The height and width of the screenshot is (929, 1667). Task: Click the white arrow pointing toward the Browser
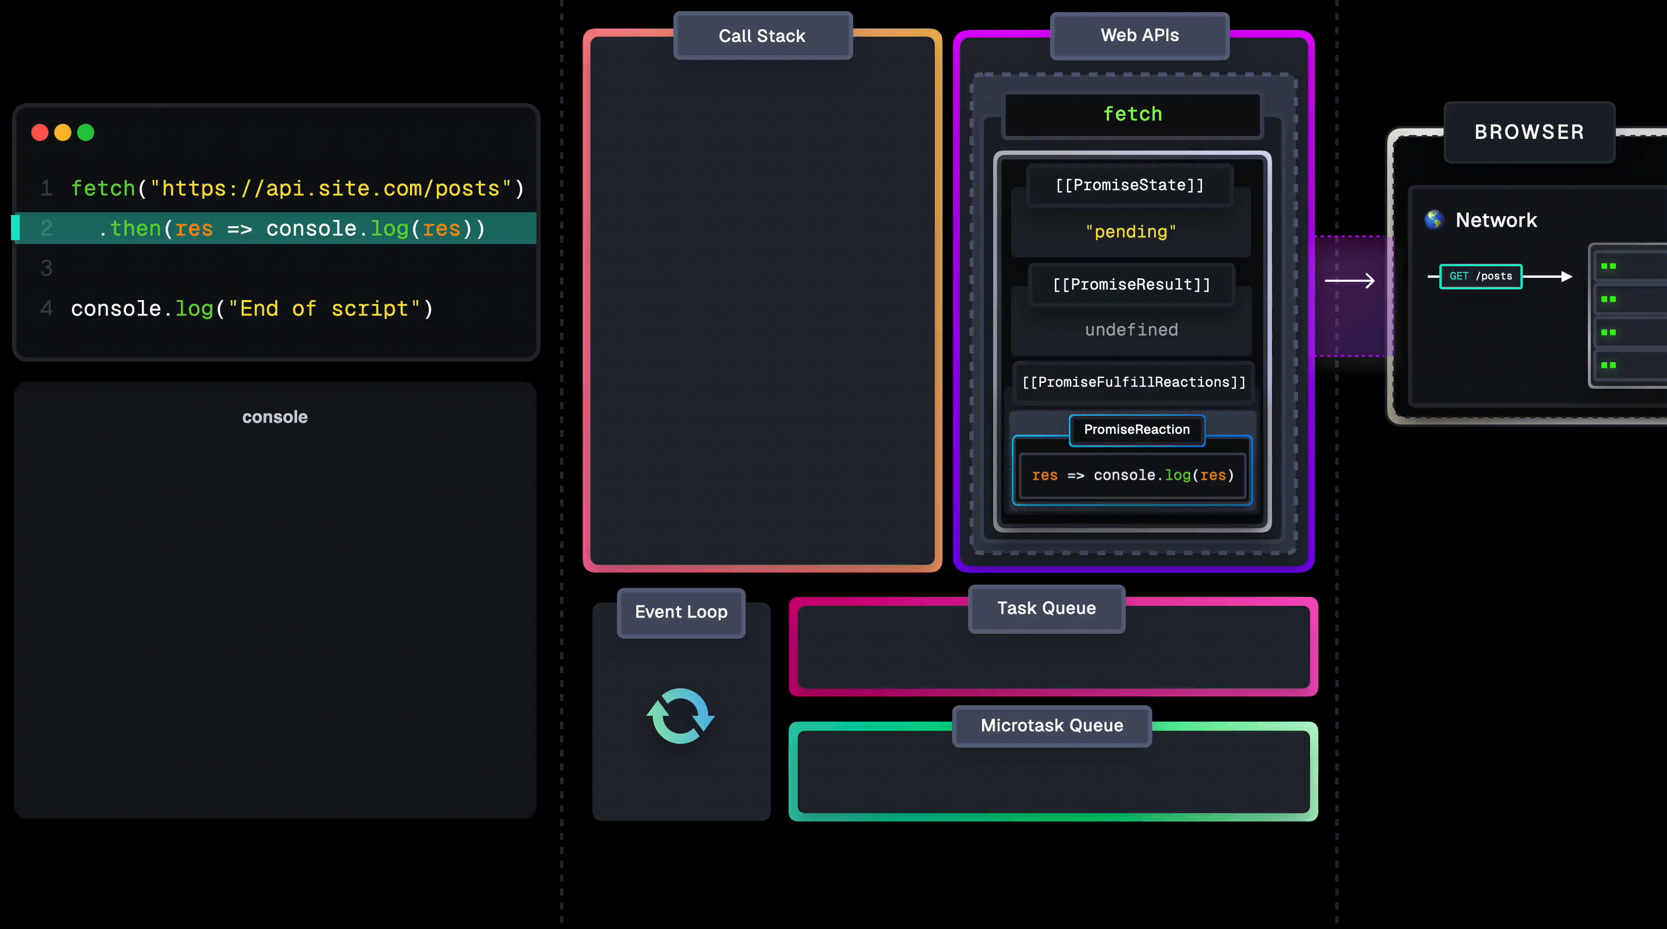pyautogui.click(x=1350, y=281)
